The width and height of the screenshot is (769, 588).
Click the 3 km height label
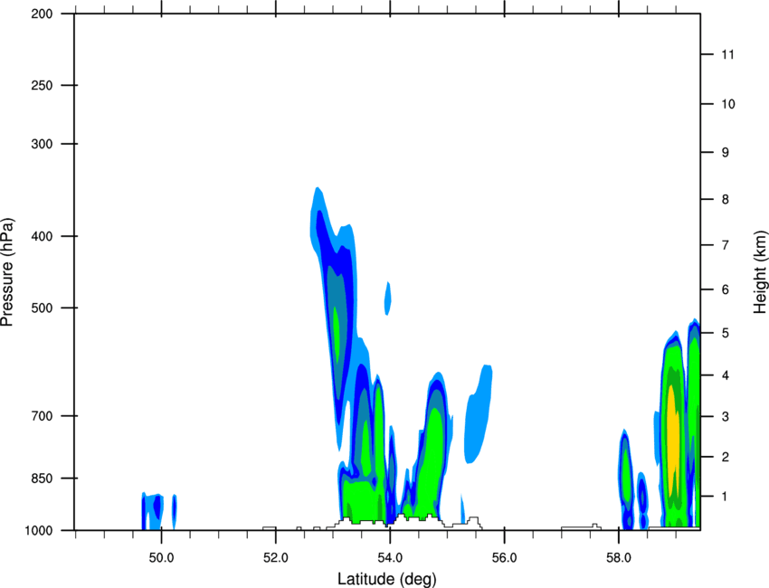[726, 417]
